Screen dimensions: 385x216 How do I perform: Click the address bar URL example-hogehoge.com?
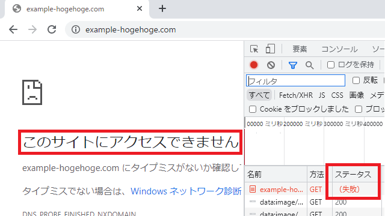pyautogui.click(x=131, y=29)
